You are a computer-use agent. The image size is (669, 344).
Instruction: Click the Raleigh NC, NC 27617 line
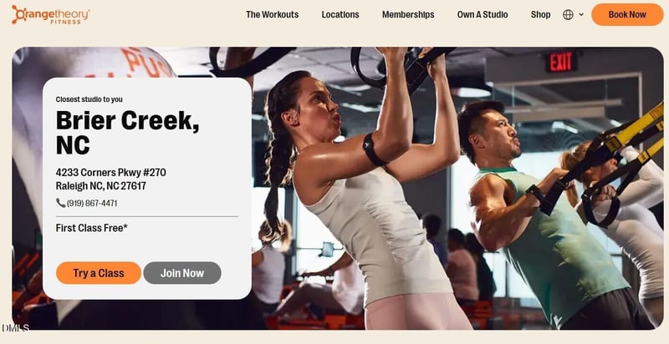point(100,186)
